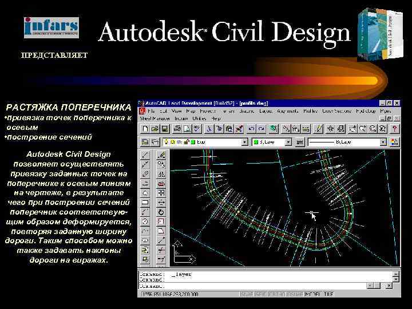The image size is (412, 309).
Task: Cut selection with the scissors icon
Action: tap(209, 129)
